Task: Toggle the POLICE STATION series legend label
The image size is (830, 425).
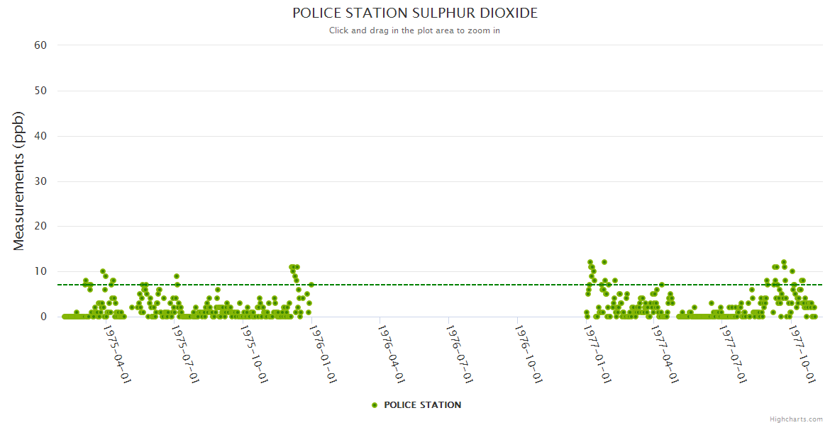Action: pos(422,405)
